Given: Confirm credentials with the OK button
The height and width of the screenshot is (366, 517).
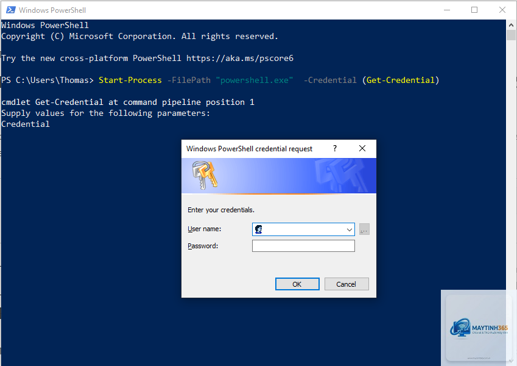Looking at the screenshot, I should click(x=297, y=284).
